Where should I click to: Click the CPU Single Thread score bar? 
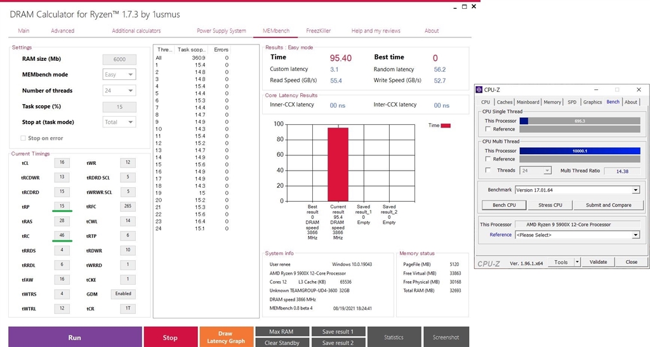580,121
